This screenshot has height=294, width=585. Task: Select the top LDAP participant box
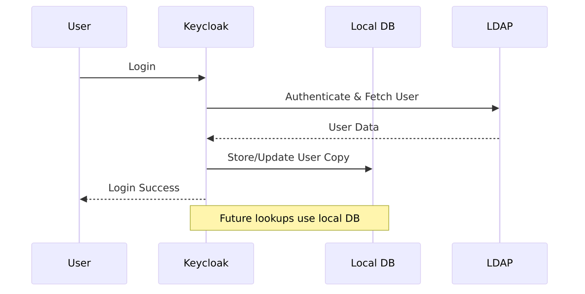(x=499, y=27)
